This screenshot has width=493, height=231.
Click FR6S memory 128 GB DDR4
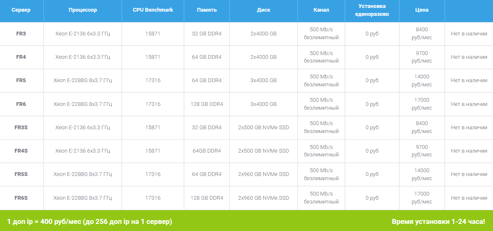[207, 198]
